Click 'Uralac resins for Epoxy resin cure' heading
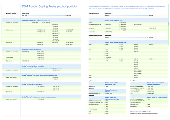Viewport: 170px width, 120px height. pyautogui.click(x=115, y=43)
